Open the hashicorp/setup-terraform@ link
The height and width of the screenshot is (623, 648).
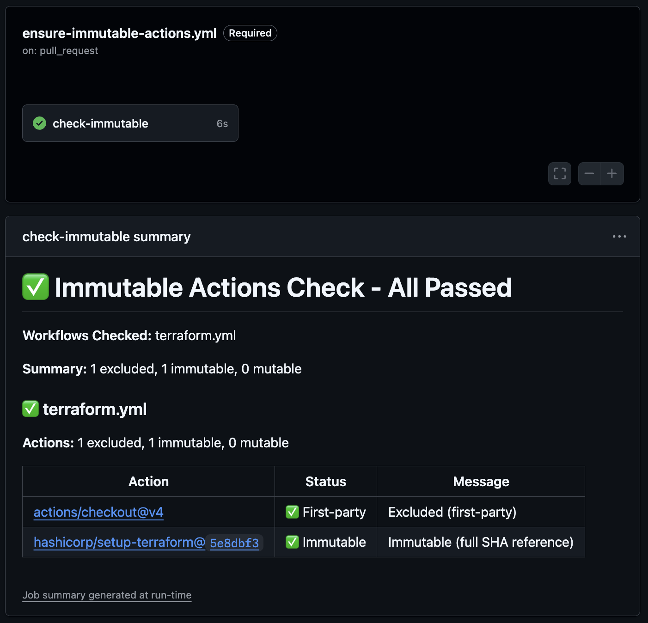(x=119, y=542)
